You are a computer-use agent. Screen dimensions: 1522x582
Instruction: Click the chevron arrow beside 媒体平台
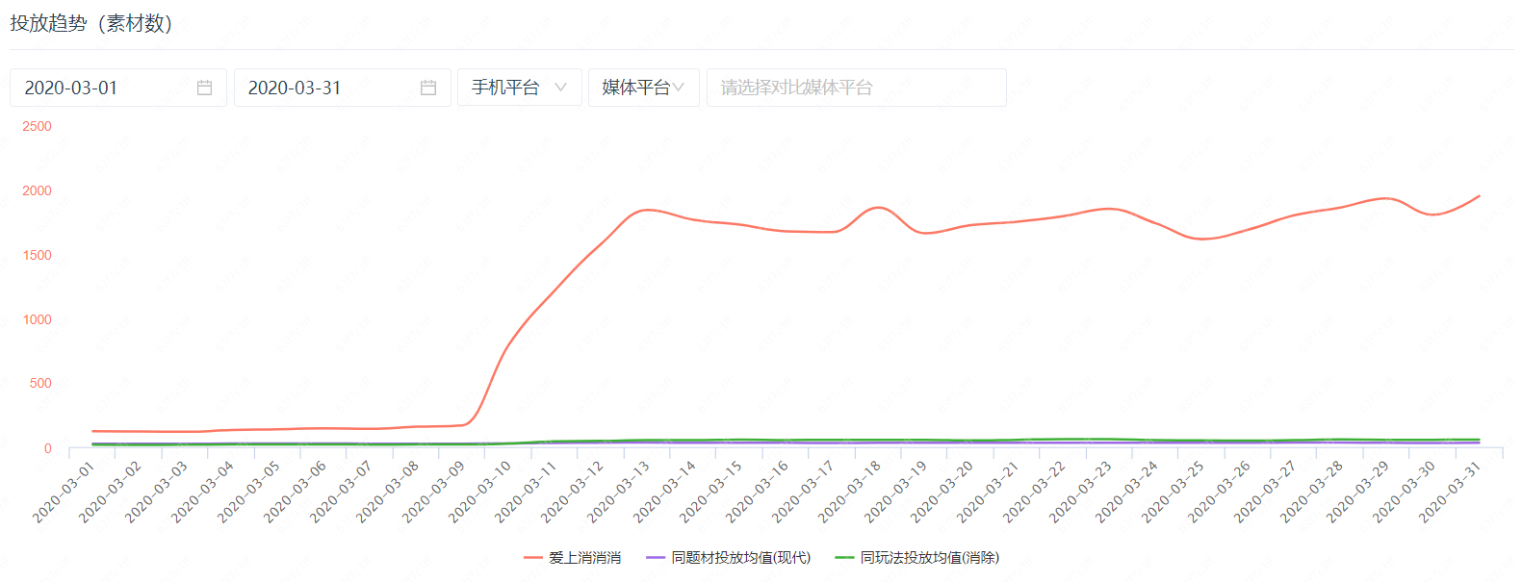pyautogui.click(x=679, y=88)
